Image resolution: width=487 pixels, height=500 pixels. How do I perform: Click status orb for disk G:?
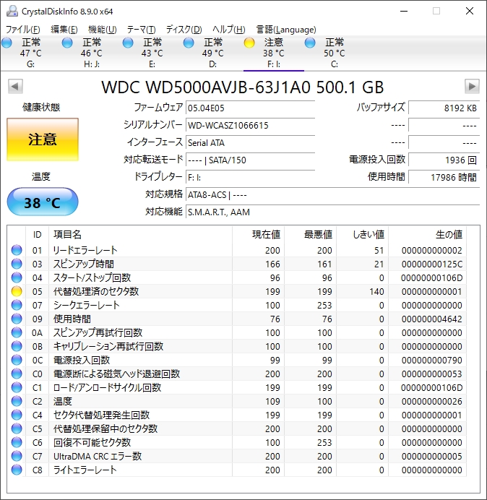point(7,43)
